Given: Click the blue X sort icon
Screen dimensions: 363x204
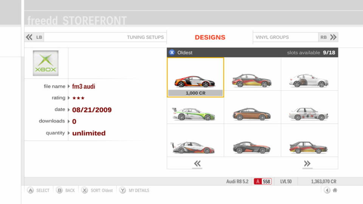Looking at the screenshot, I should [x=172, y=53].
